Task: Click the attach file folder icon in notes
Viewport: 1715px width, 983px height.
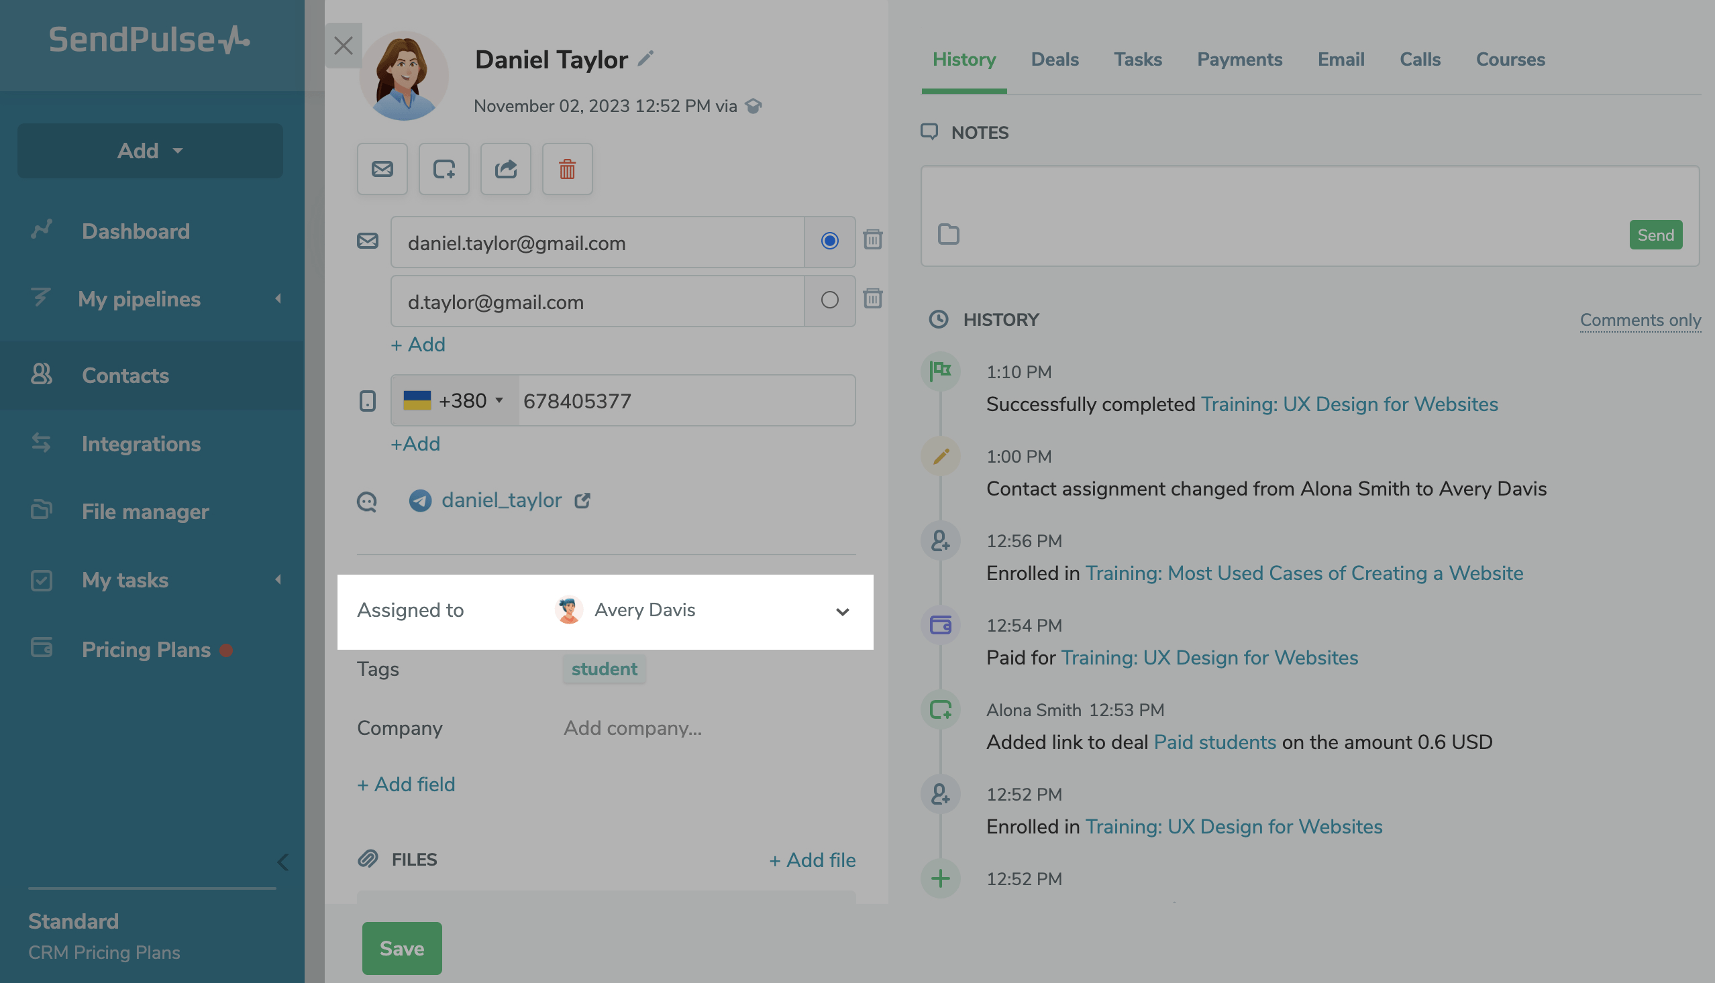Action: 948,234
